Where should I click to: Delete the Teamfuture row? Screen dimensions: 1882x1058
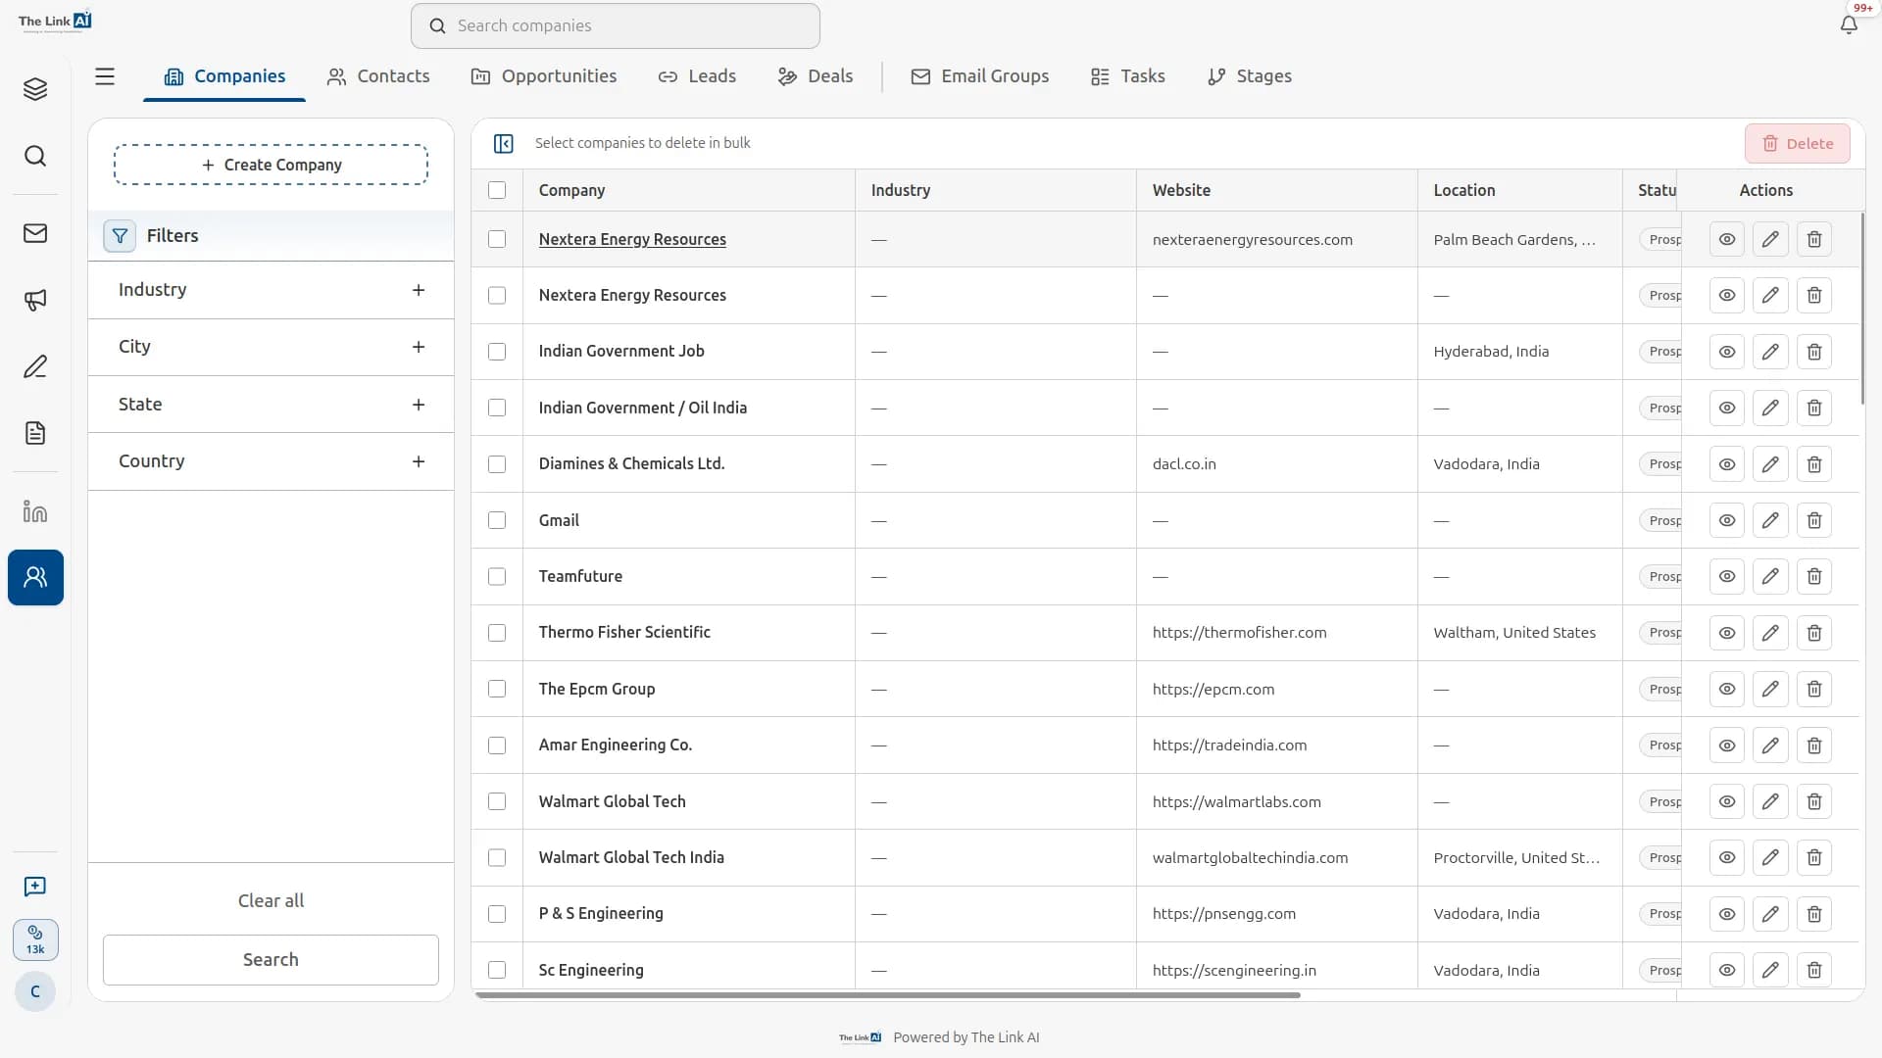(1814, 576)
